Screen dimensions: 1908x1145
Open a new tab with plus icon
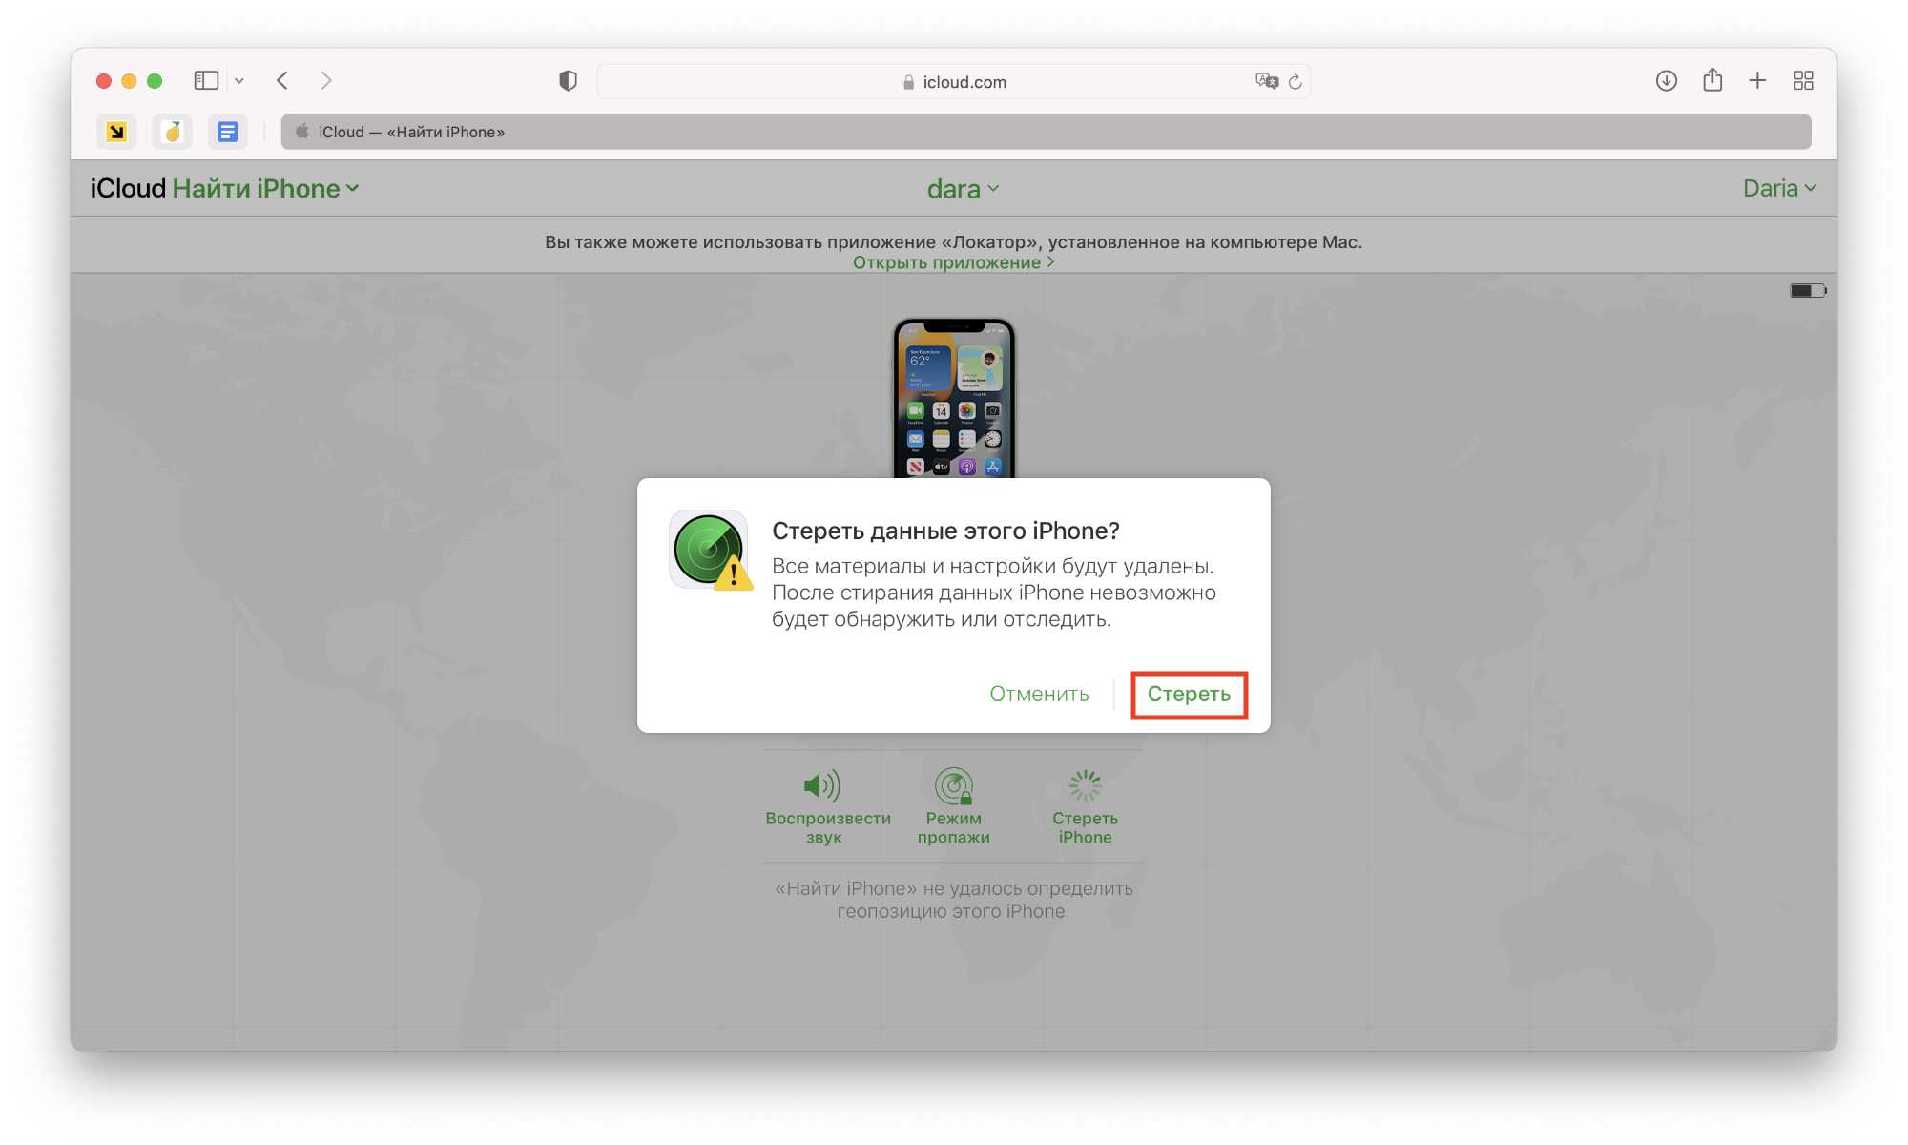click(x=1757, y=81)
